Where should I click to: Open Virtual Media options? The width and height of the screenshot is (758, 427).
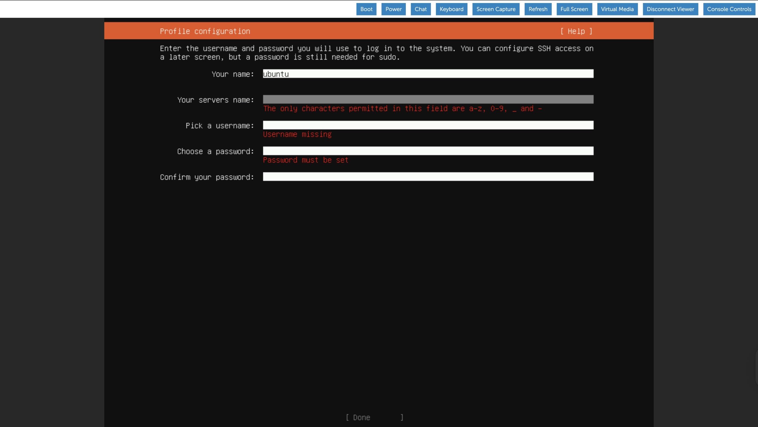click(617, 9)
